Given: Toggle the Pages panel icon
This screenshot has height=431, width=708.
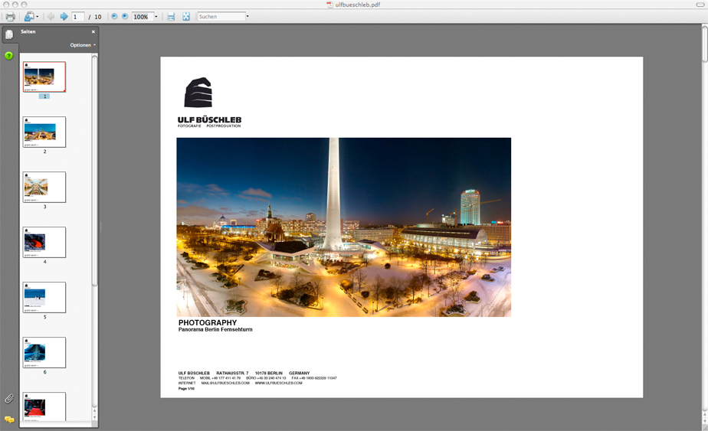Looking at the screenshot, I should coord(9,34).
